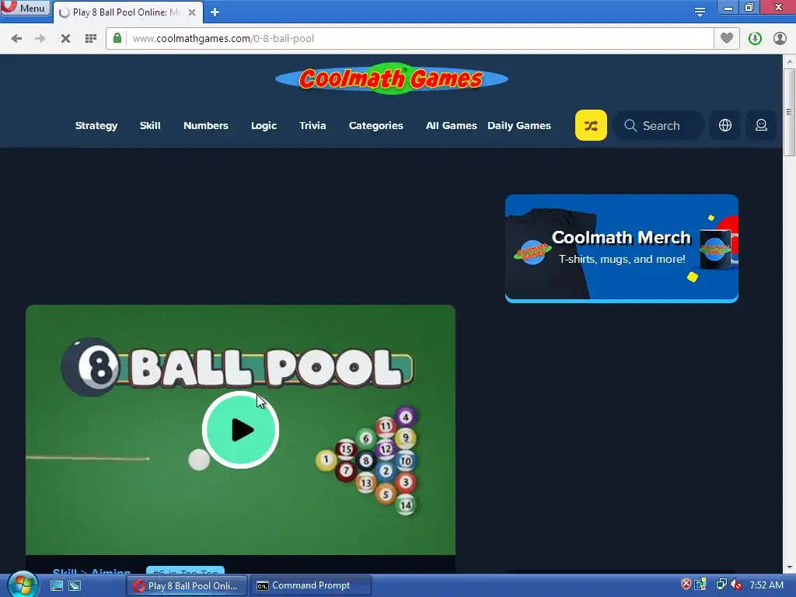796x597 pixels.
Task: Open the Numbers games category
Action: pyautogui.click(x=205, y=125)
